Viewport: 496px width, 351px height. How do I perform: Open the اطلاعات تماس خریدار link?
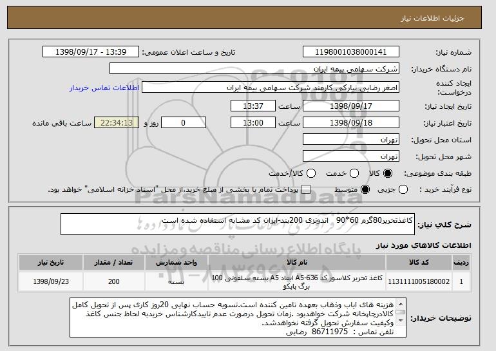point(104,88)
